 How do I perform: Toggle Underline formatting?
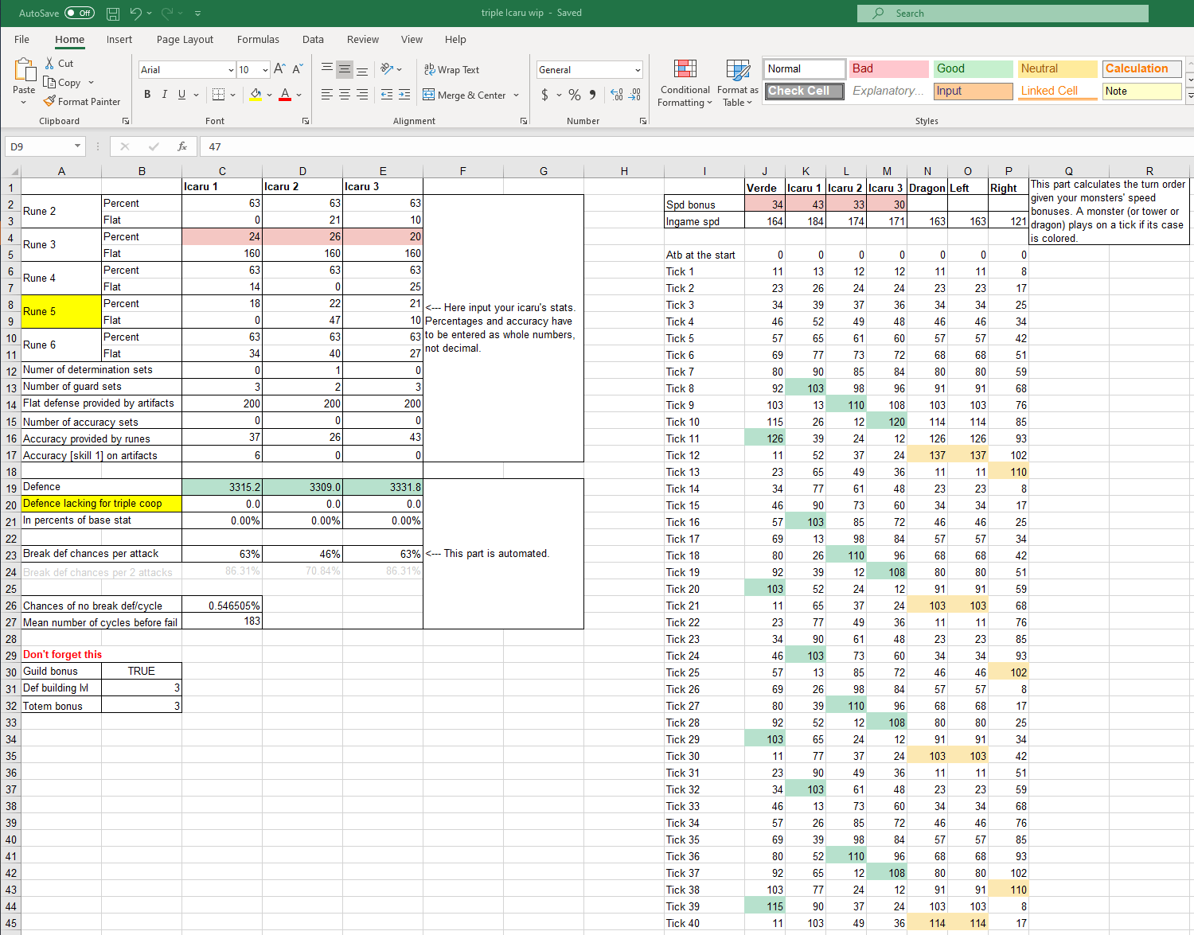pyautogui.click(x=182, y=95)
